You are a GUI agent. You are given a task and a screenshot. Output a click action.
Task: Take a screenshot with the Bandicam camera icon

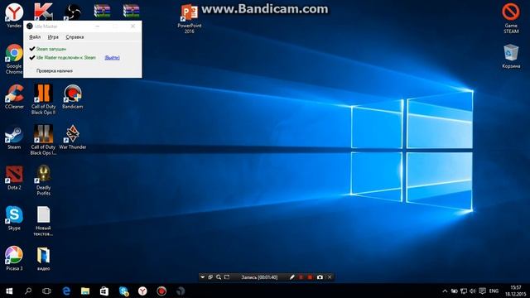coord(320,277)
